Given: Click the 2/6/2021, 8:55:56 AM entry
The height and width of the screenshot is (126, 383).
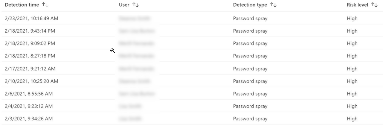Looking at the screenshot, I should click(29, 94).
